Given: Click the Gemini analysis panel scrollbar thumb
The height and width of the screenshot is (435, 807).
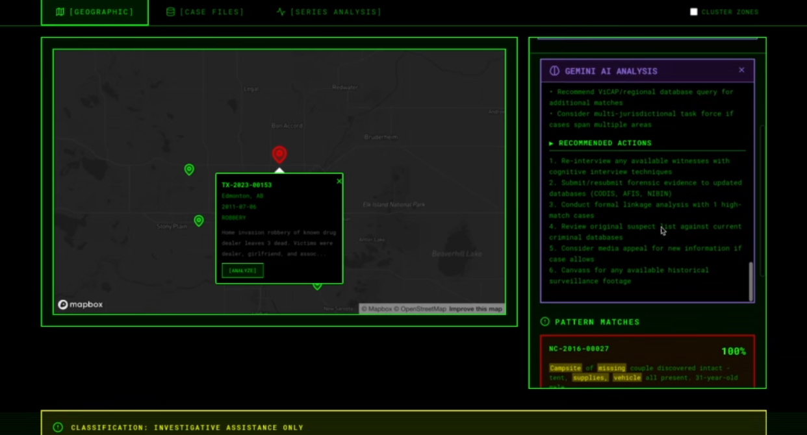Looking at the screenshot, I should click(x=751, y=281).
